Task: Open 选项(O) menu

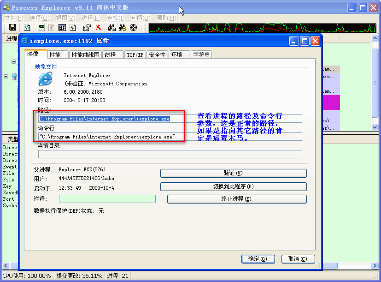Action: click(x=40, y=18)
